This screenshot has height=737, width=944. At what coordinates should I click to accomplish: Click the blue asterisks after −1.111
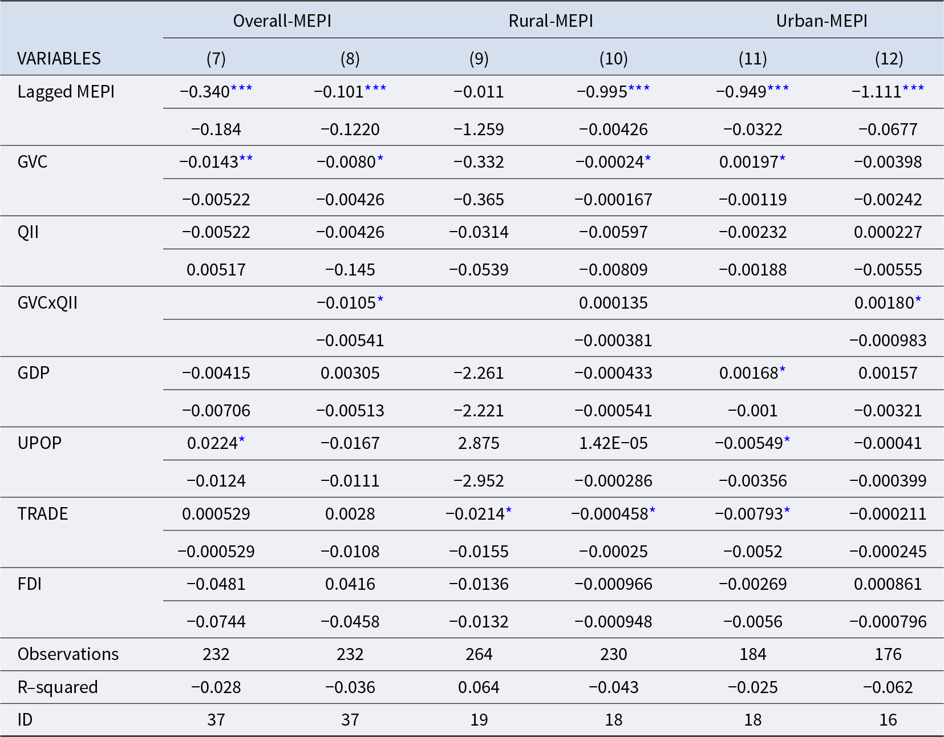[x=913, y=89]
